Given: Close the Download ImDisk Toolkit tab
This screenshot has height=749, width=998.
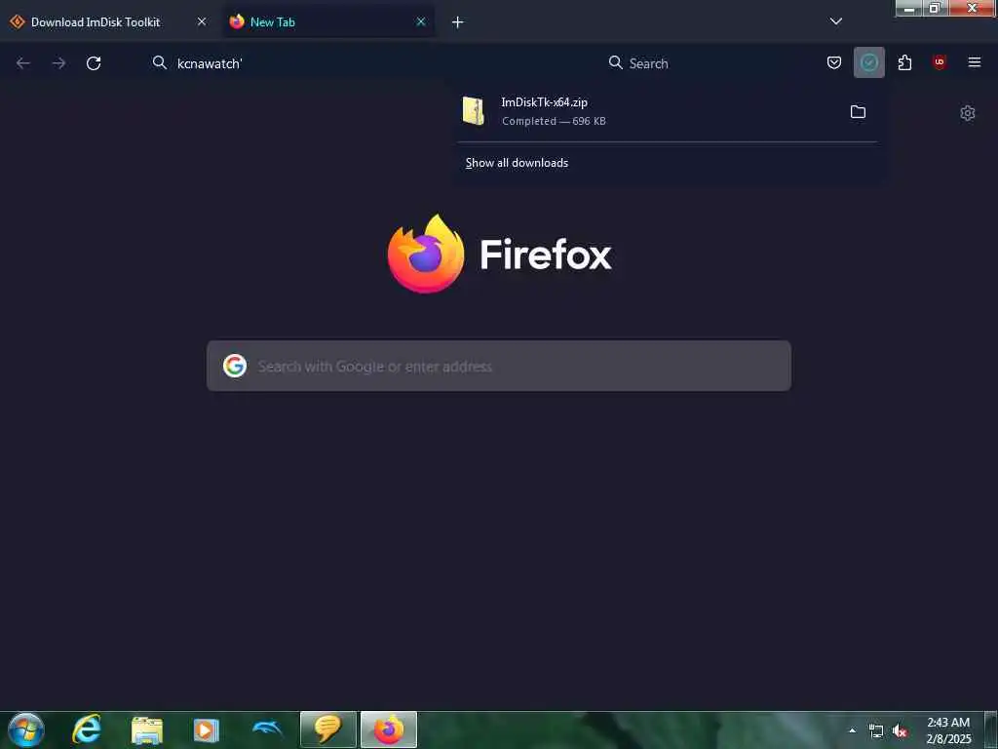Looking at the screenshot, I should click(202, 21).
